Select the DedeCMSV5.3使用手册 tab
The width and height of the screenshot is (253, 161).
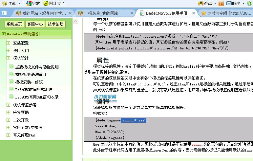(x=166, y=13)
